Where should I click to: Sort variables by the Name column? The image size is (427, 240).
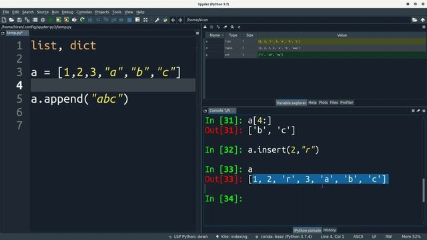tap(215, 35)
